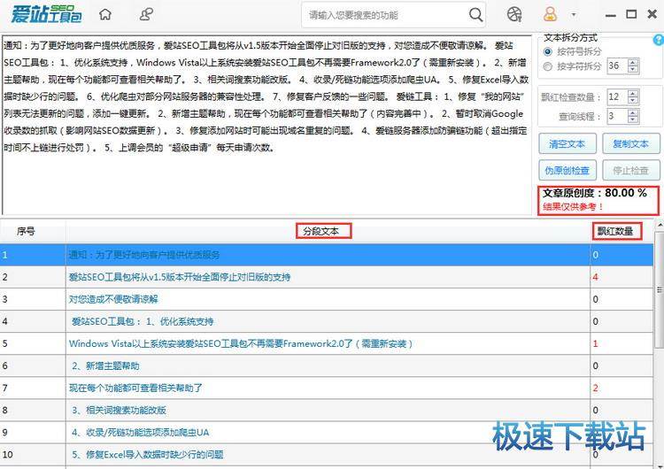Increase the split character count value
Image resolution: width=664 pixels, height=469 pixels.
point(633,62)
